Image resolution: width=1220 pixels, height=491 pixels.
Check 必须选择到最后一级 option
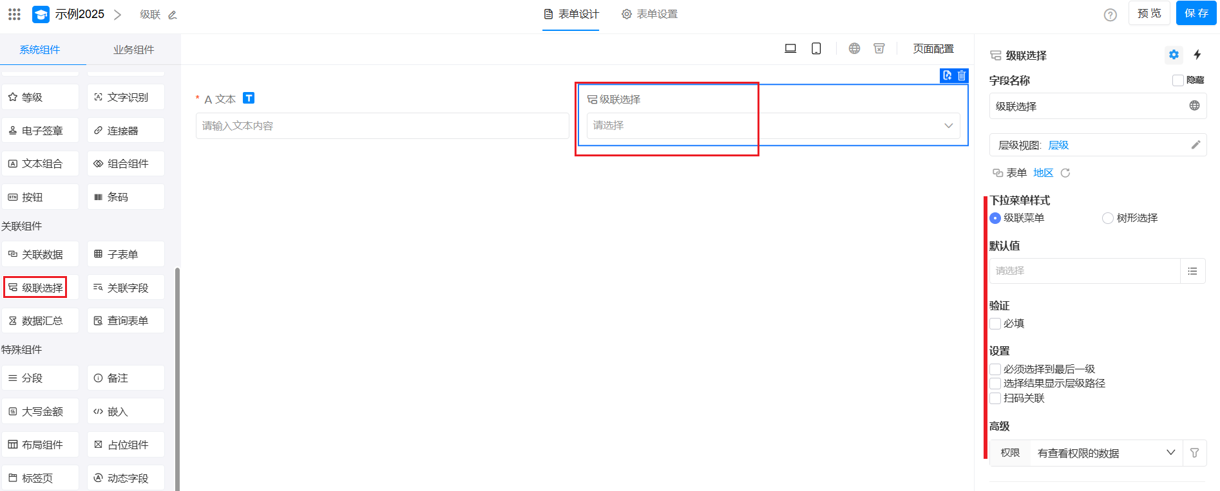pos(995,369)
